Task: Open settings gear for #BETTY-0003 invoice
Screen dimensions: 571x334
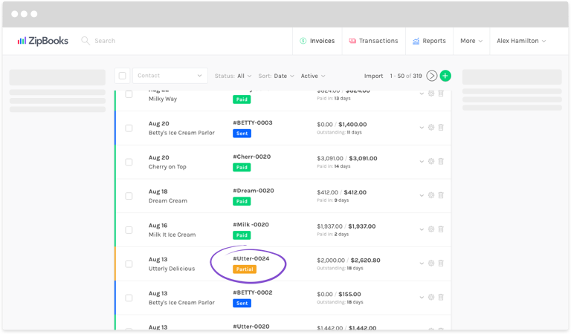Action: click(431, 128)
